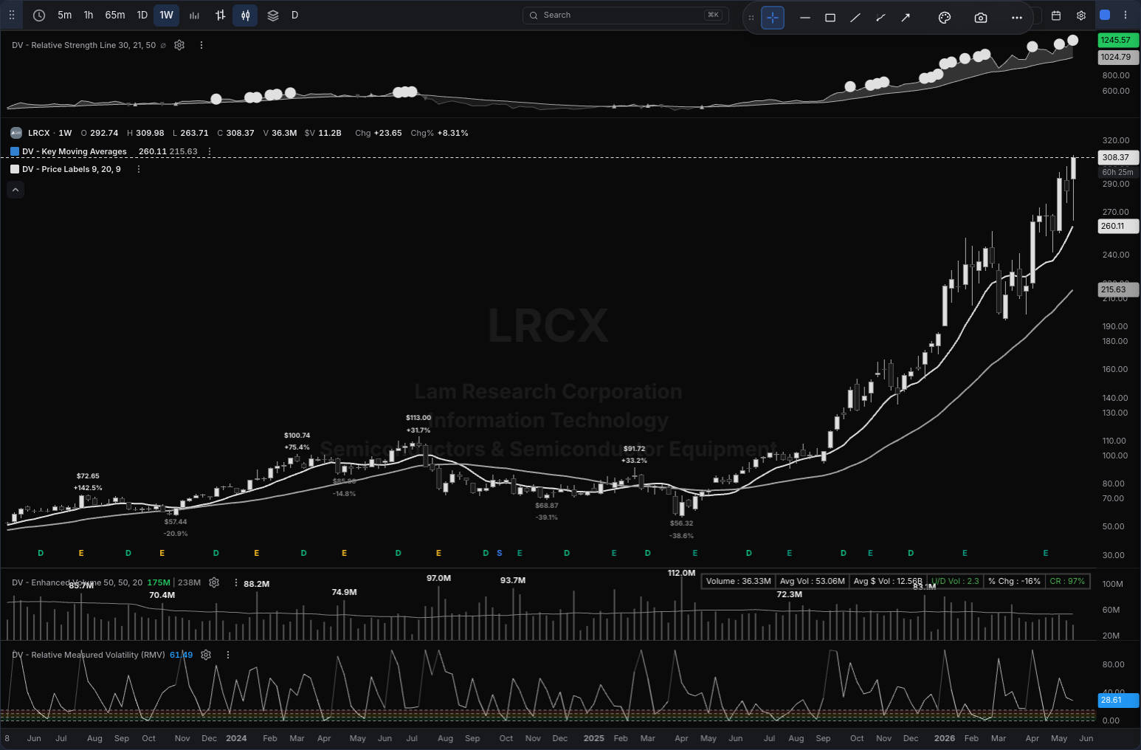
Task: Take a chart snapshot with camera icon
Action: pos(981,18)
